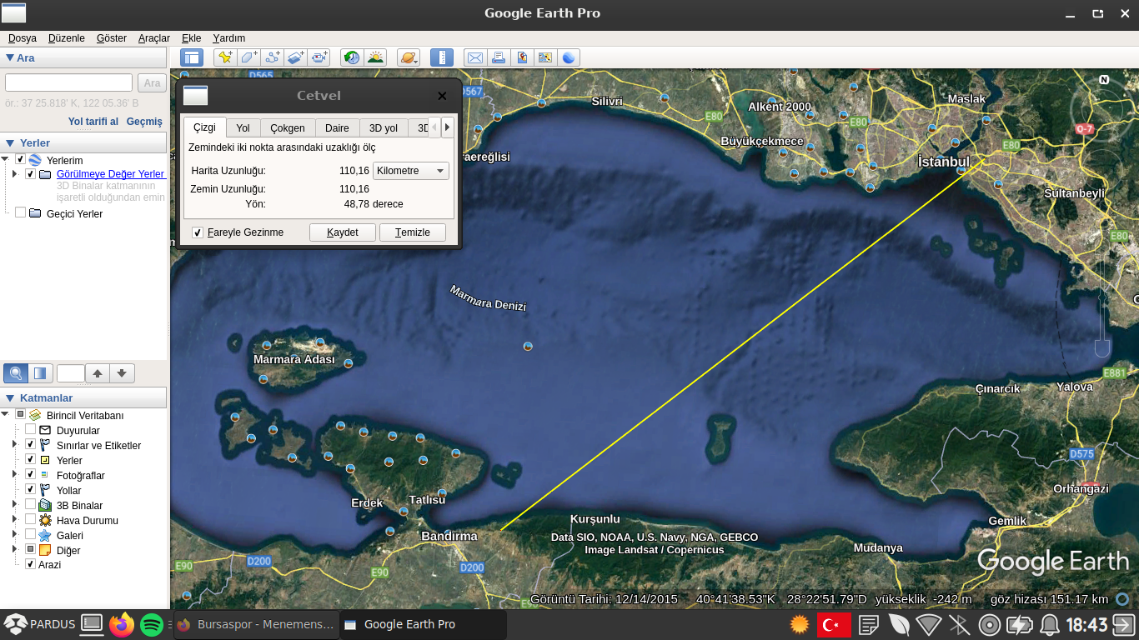Toggle the Fareyle Gezinme checkbox
Image resolution: width=1139 pixels, height=640 pixels.
click(x=198, y=232)
